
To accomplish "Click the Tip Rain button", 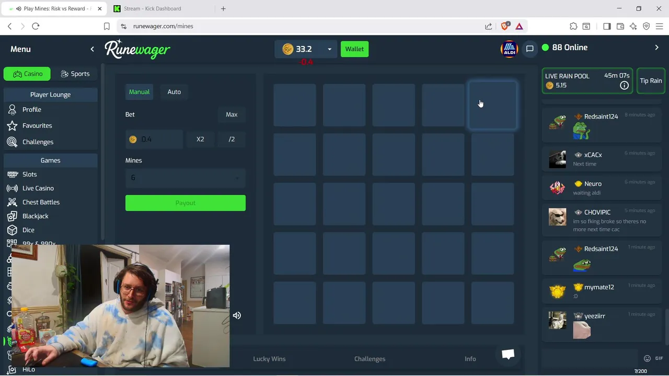I will [x=651, y=81].
